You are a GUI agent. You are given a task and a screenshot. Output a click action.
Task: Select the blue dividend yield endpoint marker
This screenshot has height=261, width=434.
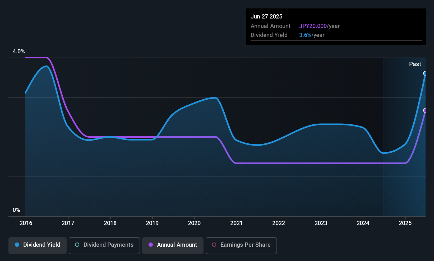[425, 73]
